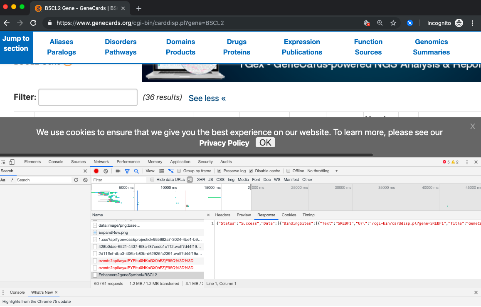Open the zoom magnifier icon in address bar

pos(380,23)
